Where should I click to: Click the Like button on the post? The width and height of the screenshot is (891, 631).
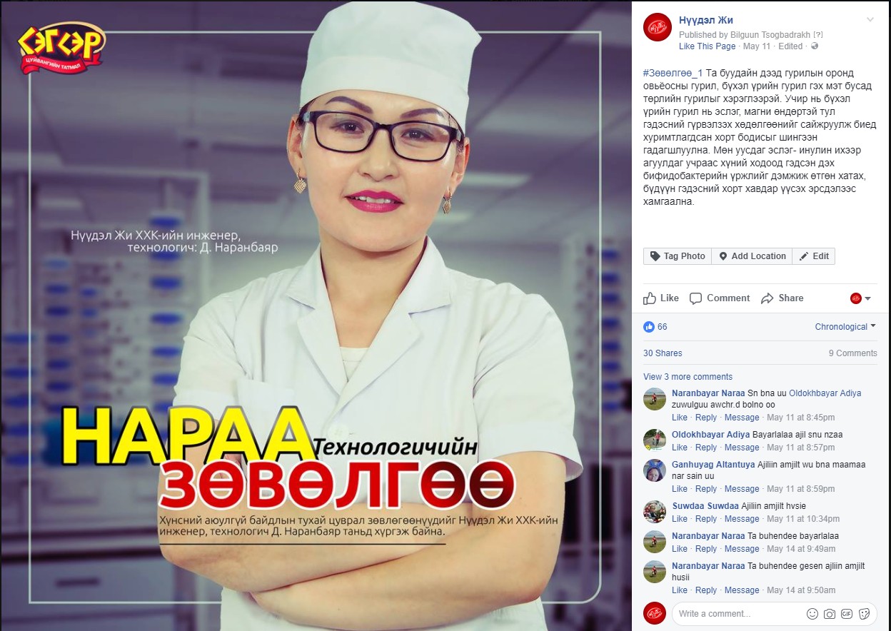pyautogui.click(x=661, y=298)
